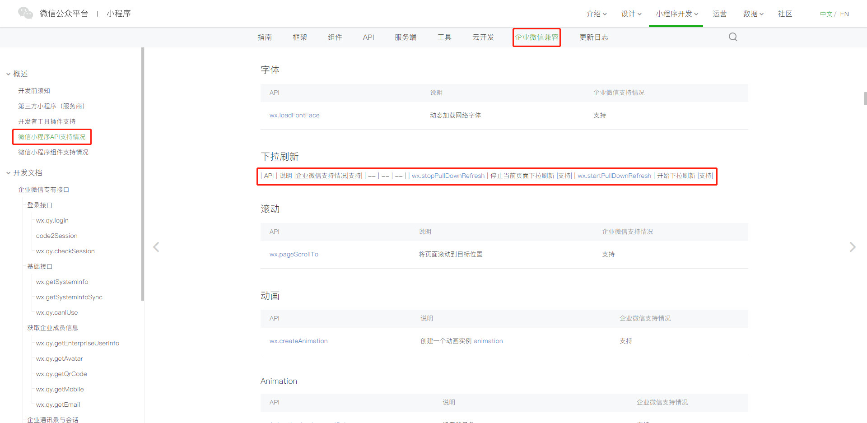Screen dimensions: 867x423
Task: Select the 服务端 tab
Action: click(406, 37)
